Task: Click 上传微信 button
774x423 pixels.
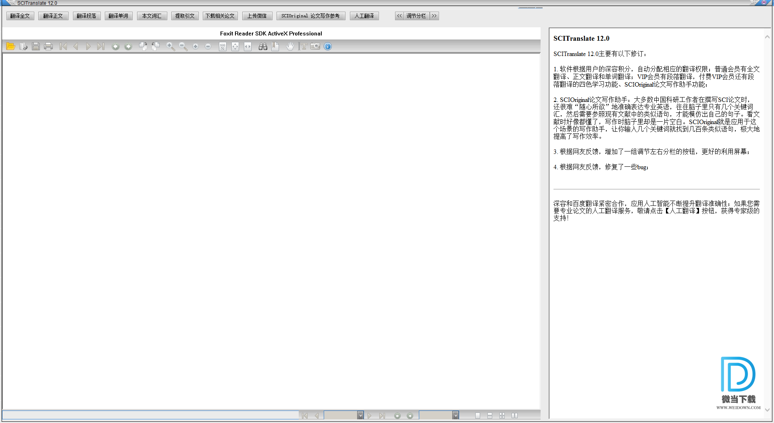Action: click(x=257, y=16)
